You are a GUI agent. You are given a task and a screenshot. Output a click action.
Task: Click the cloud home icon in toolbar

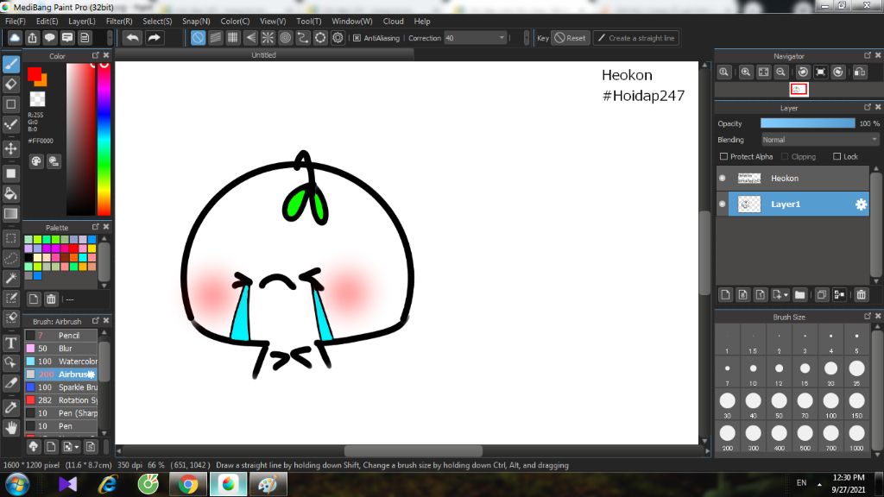[15, 38]
